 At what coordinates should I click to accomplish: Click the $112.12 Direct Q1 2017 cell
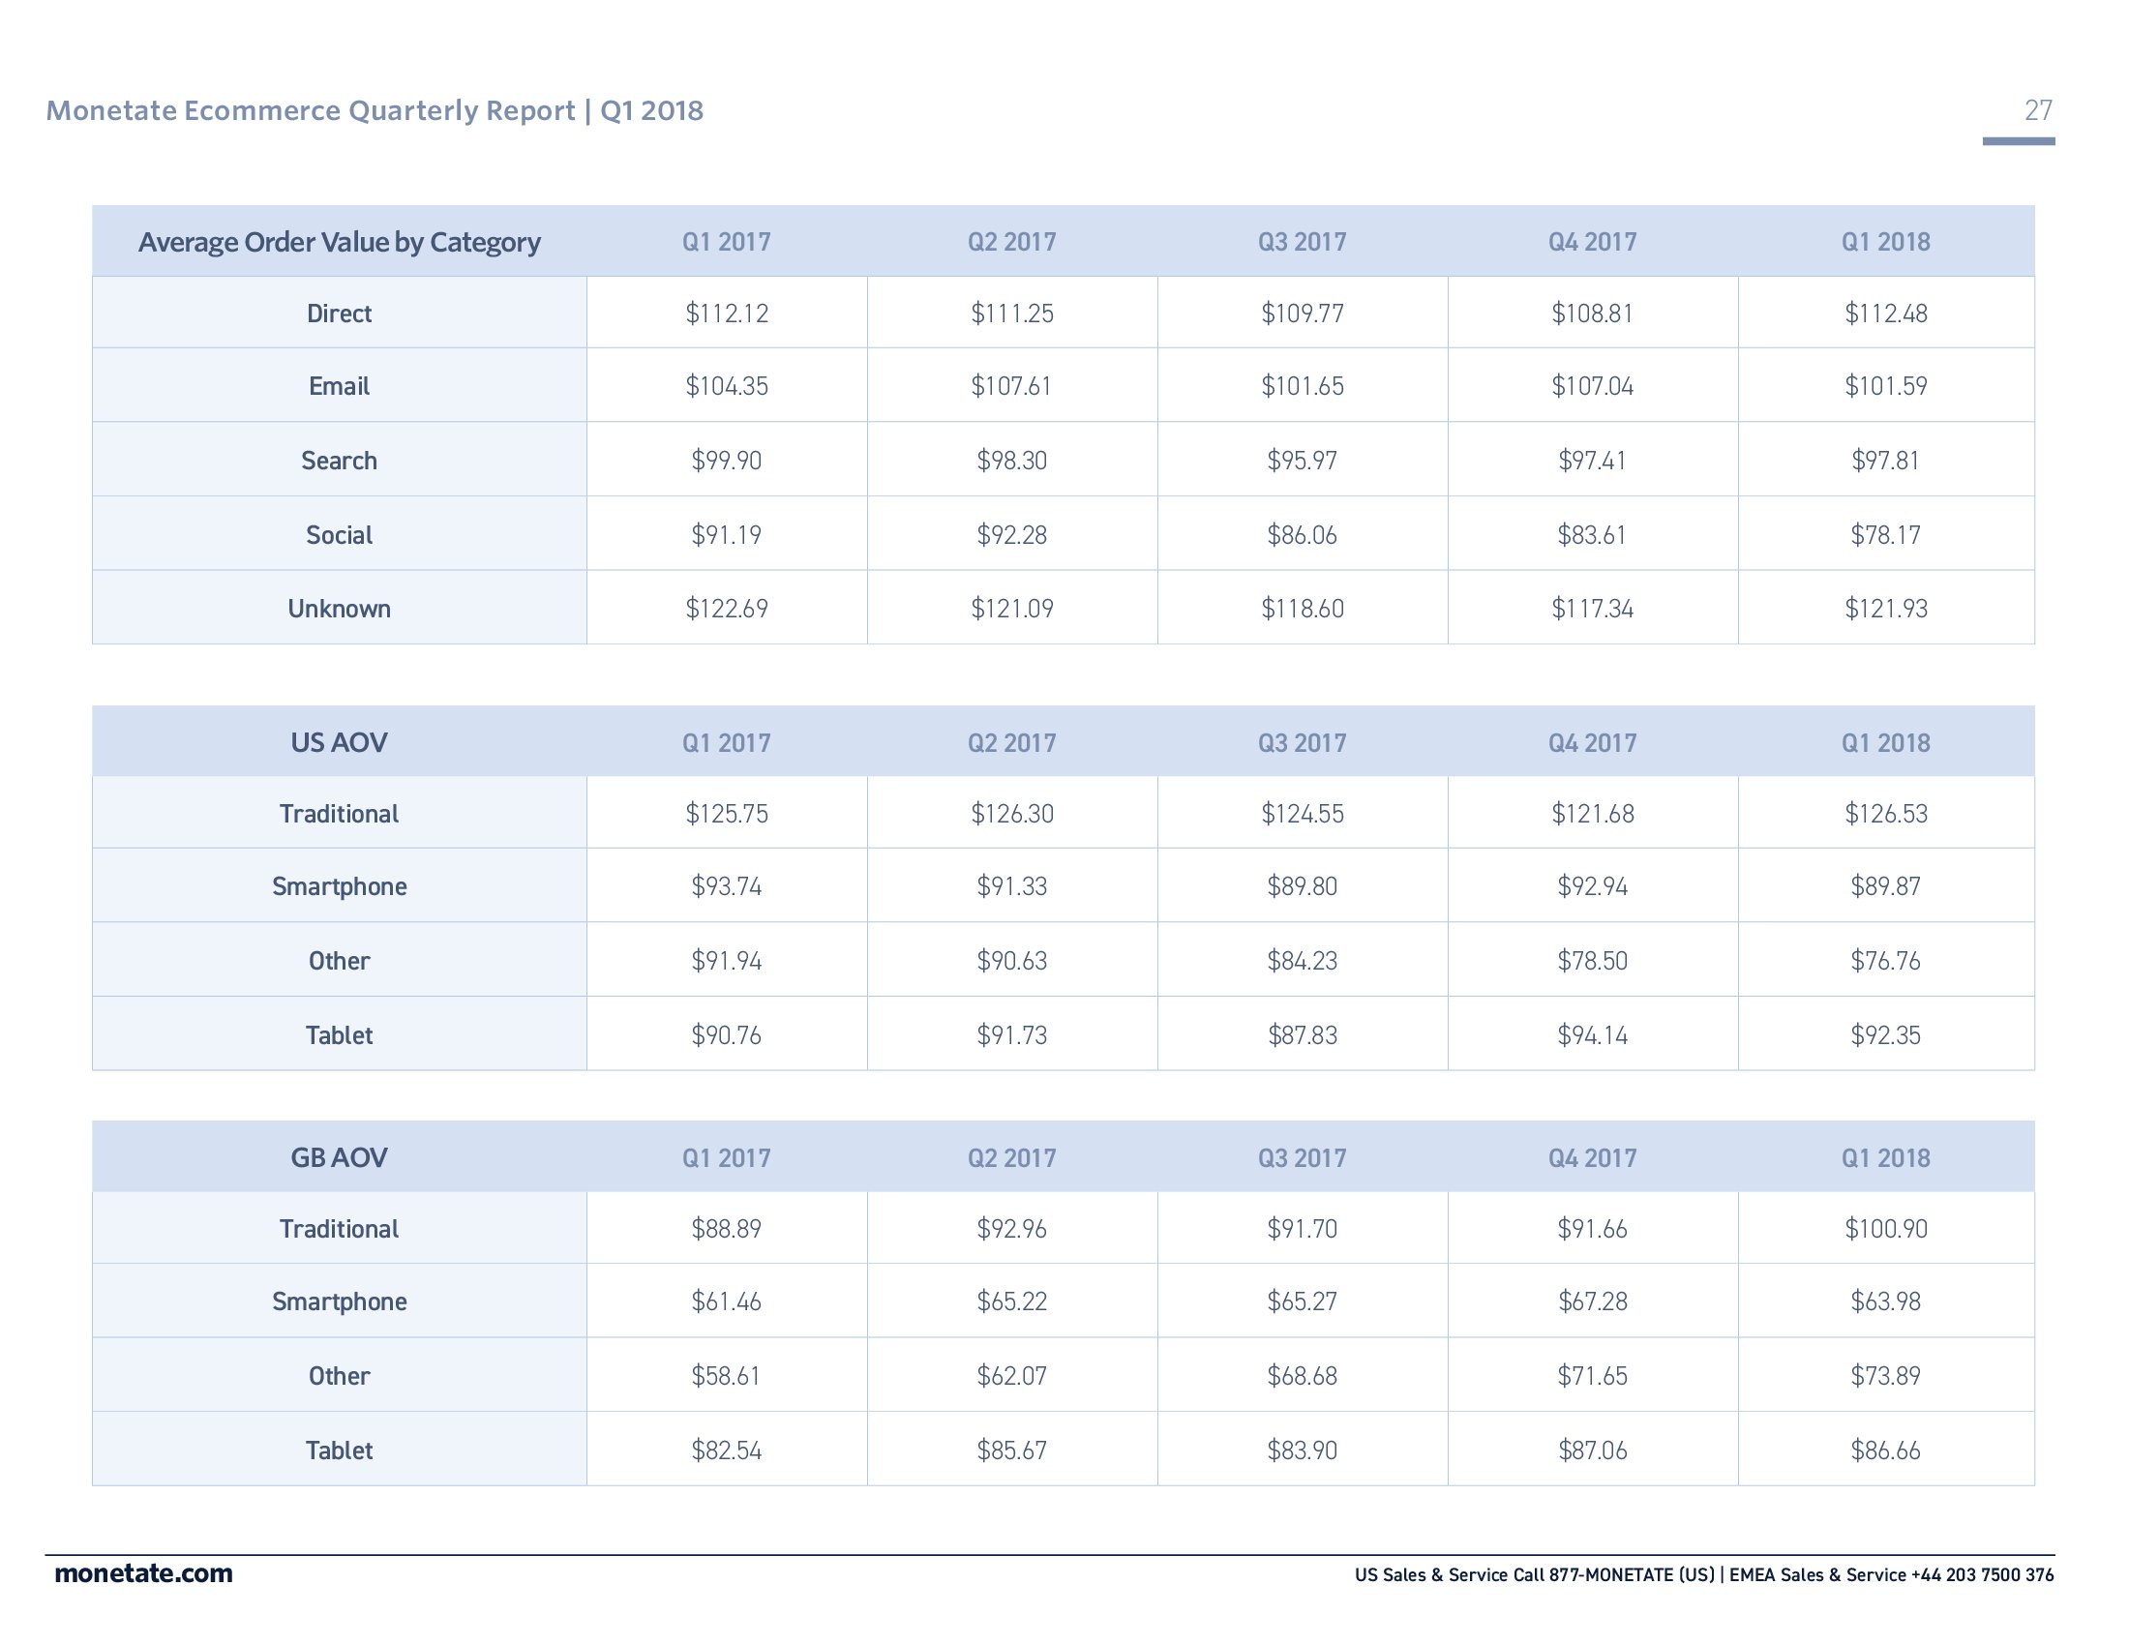[x=726, y=314]
